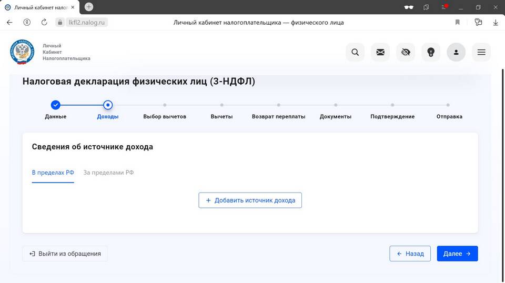Click 'Сведения об источнике дохода' heading
505x283 pixels.
coord(93,147)
